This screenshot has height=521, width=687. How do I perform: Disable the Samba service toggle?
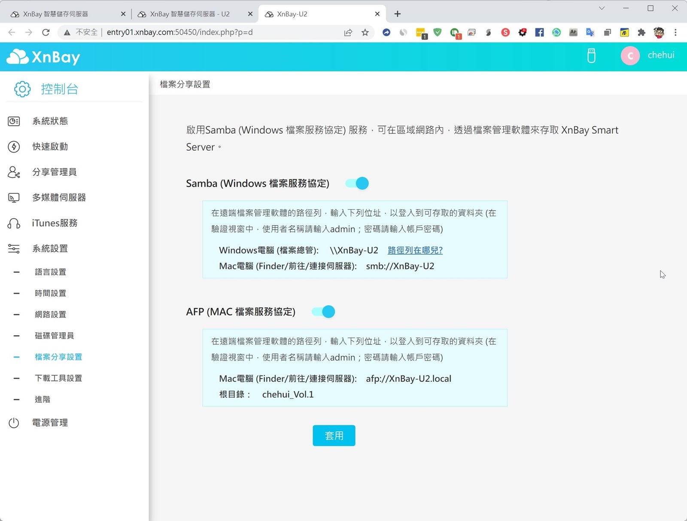click(x=357, y=184)
